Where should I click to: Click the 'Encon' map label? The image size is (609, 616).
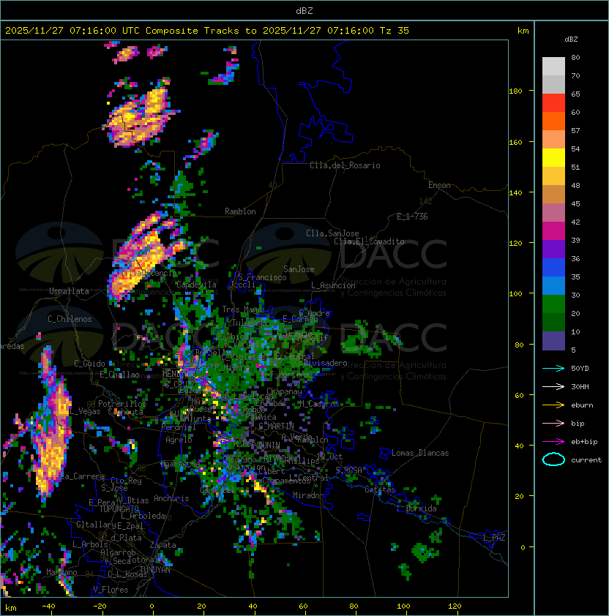coord(439,185)
